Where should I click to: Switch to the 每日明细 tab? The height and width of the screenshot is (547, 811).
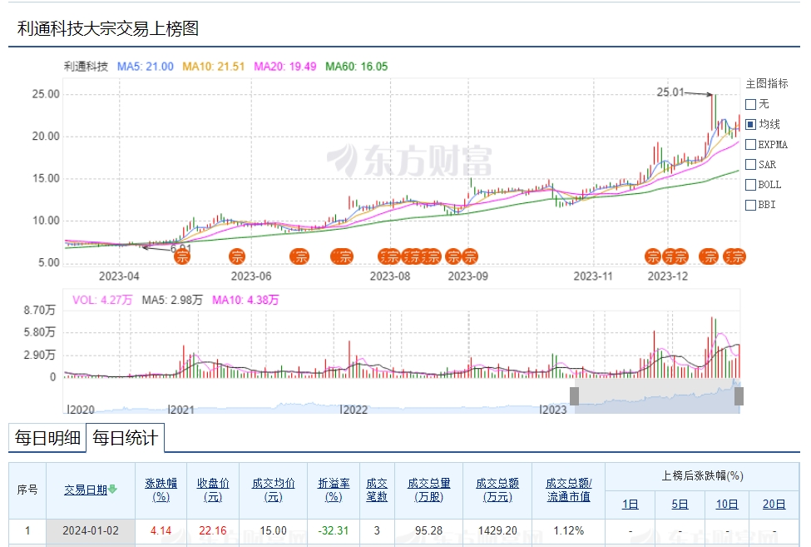click(x=47, y=439)
